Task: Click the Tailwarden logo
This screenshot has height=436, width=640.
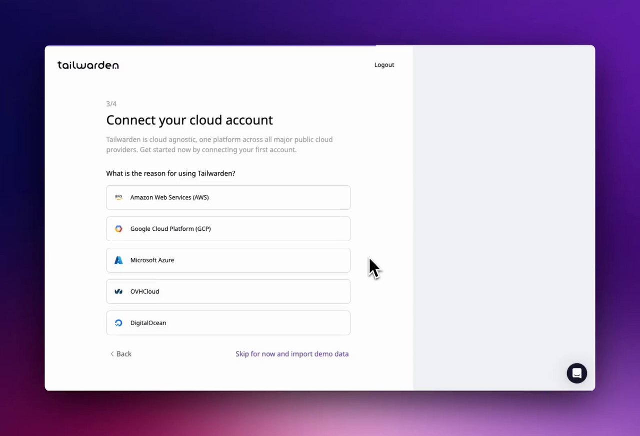Action: (88, 65)
